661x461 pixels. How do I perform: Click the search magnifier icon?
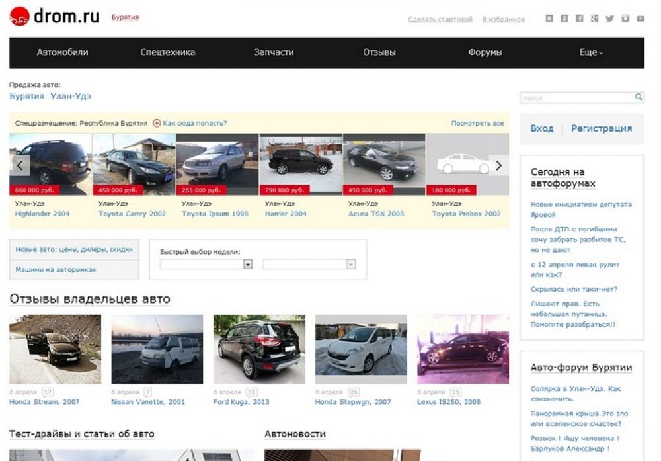[x=639, y=97]
